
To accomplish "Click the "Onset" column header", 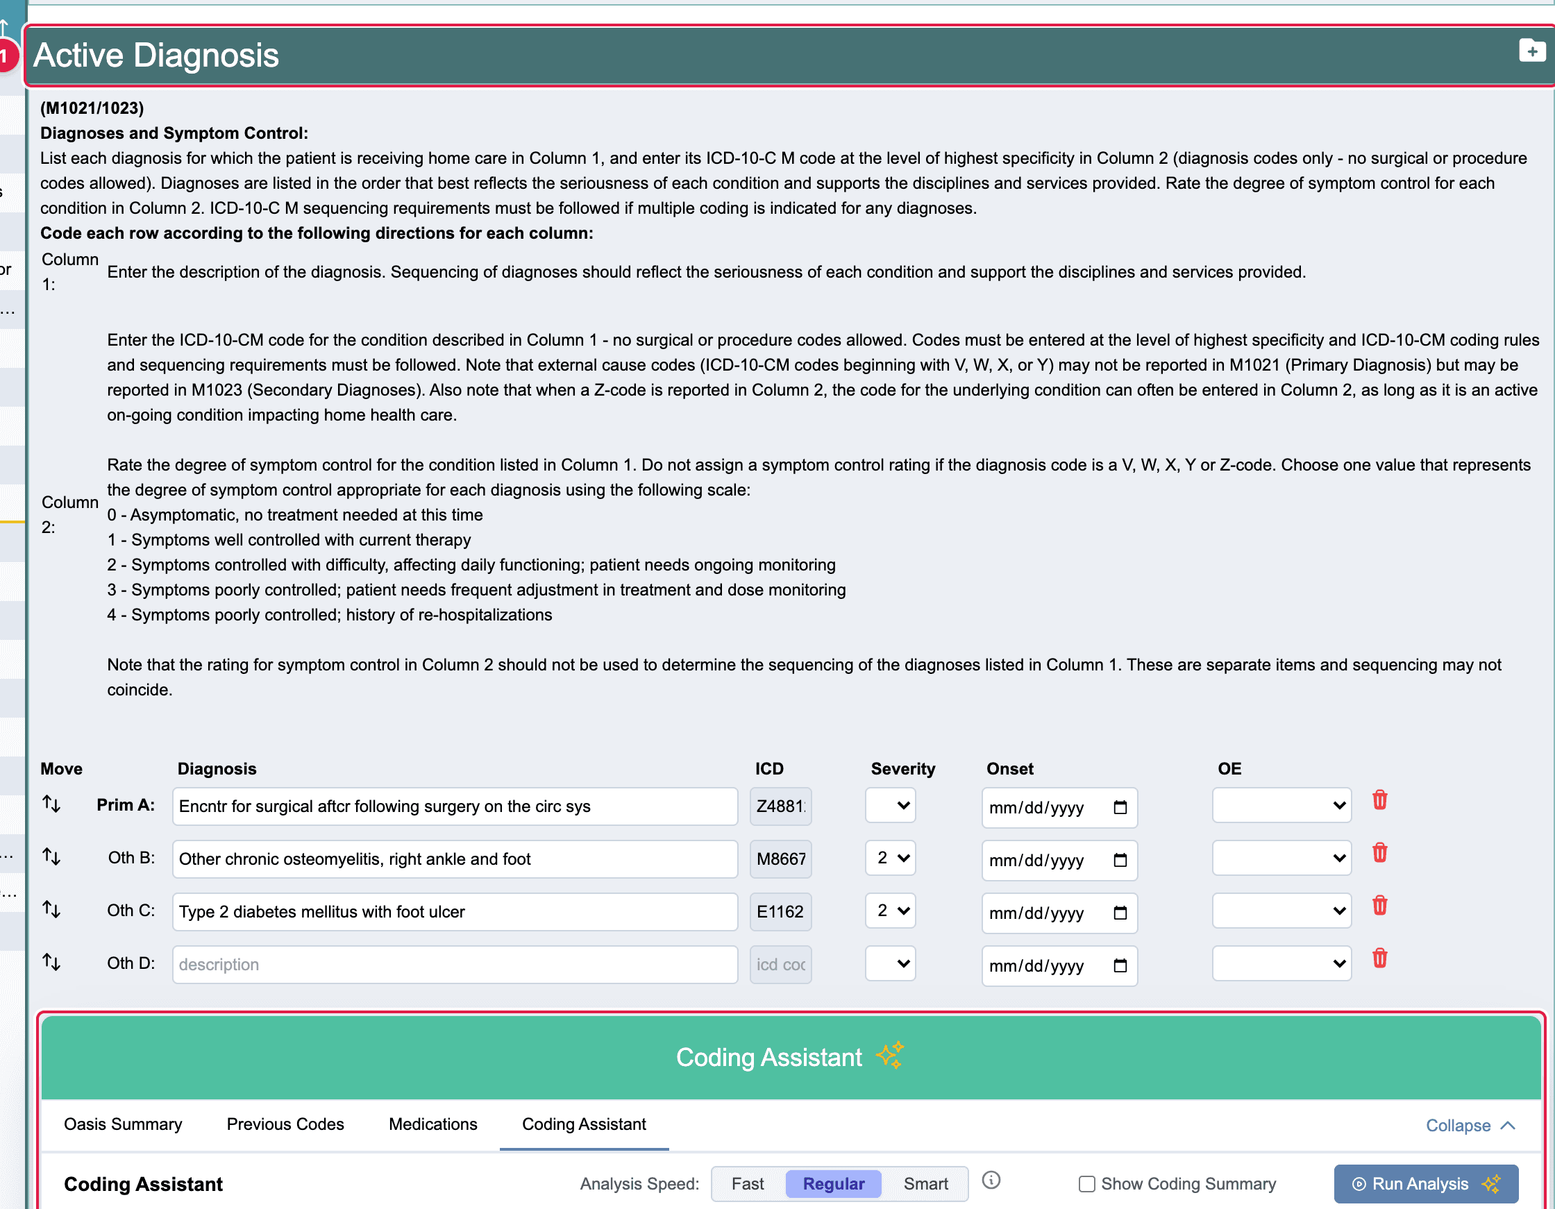I will [1009, 769].
